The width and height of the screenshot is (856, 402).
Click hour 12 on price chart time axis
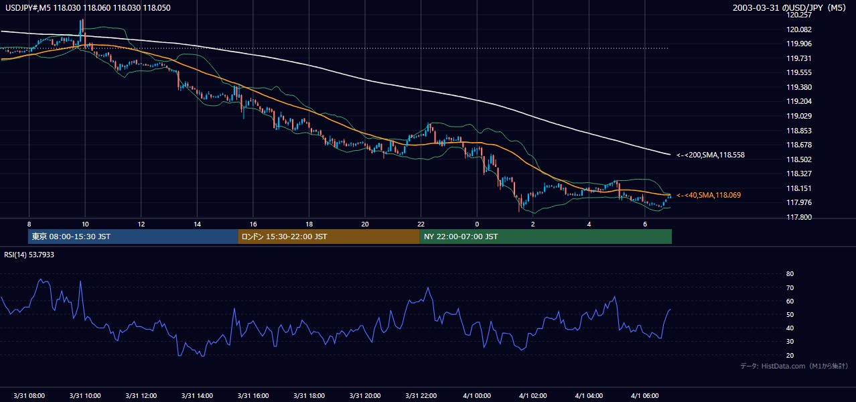pyautogui.click(x=141, y=224)
